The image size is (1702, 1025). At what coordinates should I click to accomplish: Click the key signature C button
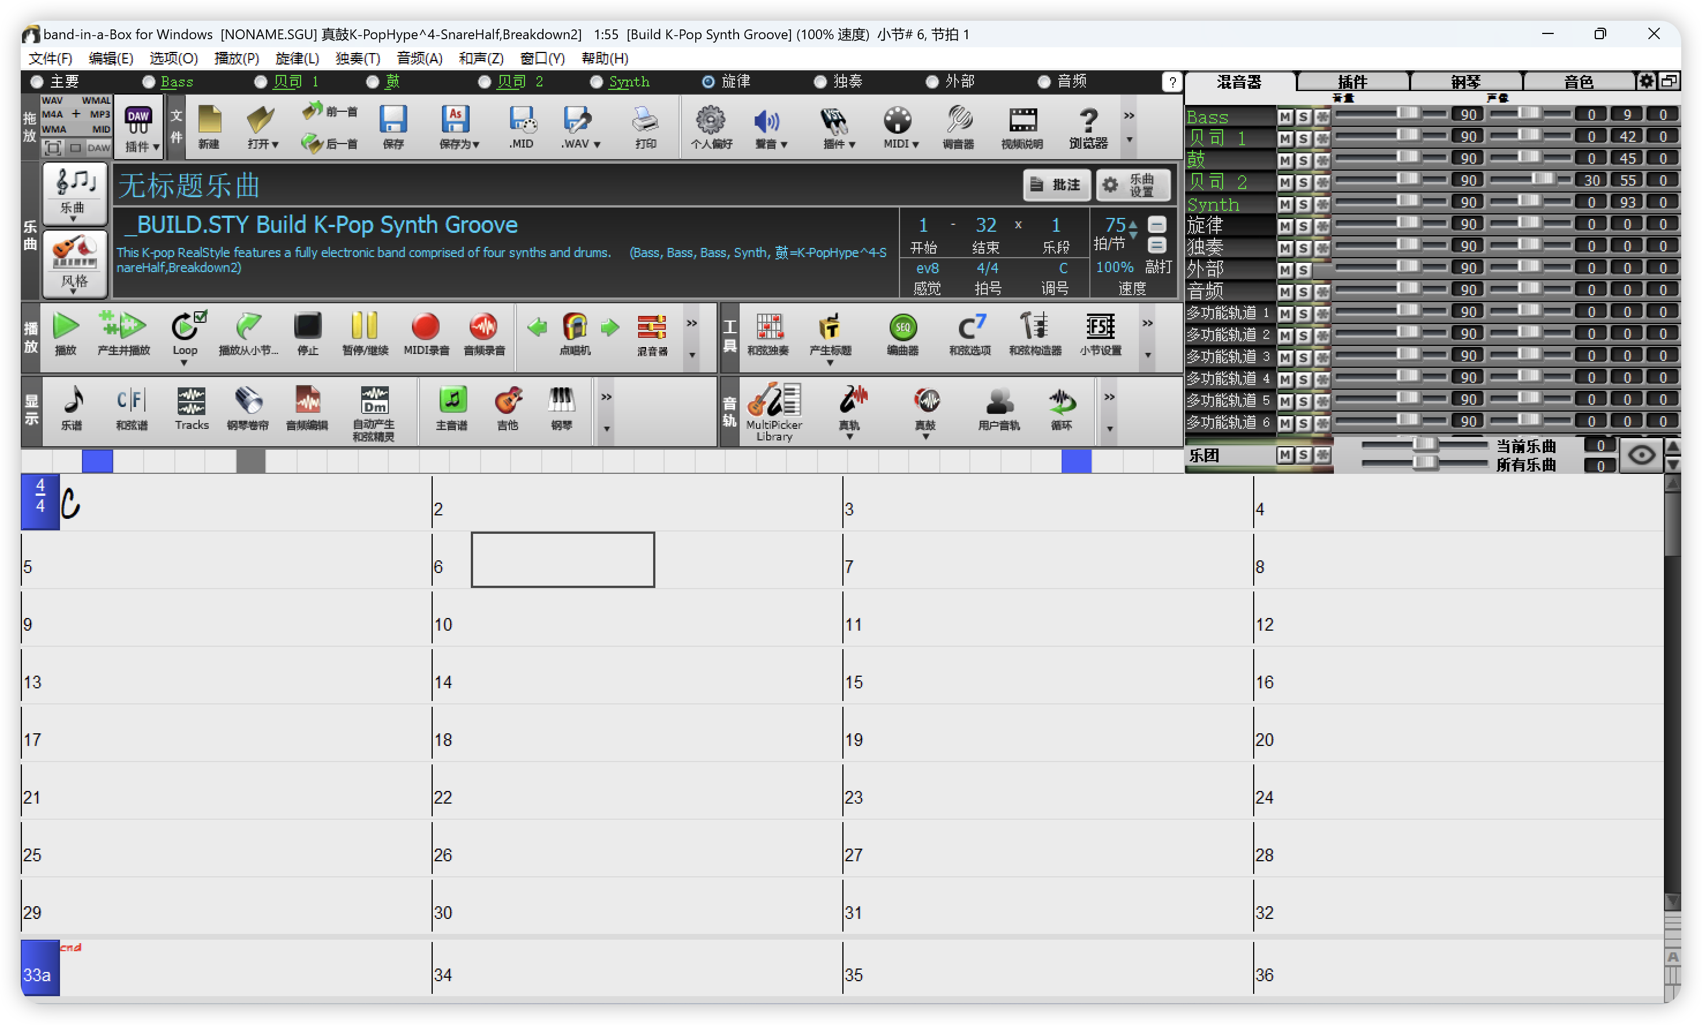(x=1063, y=268)
